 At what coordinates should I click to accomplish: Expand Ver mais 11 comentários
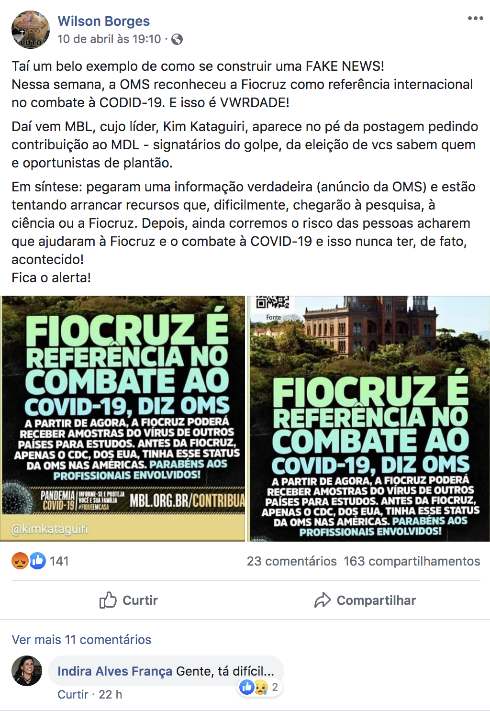81,640
